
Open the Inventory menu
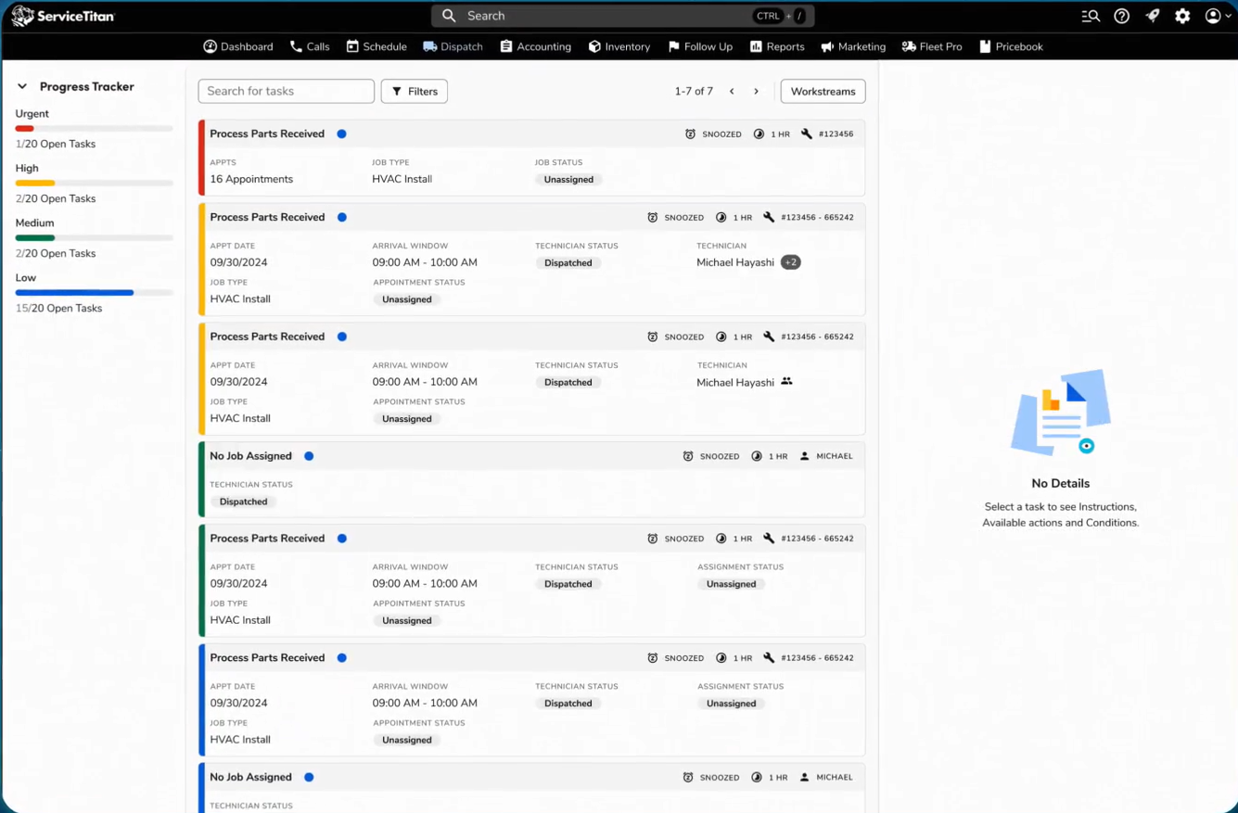[x=619, y=46]
